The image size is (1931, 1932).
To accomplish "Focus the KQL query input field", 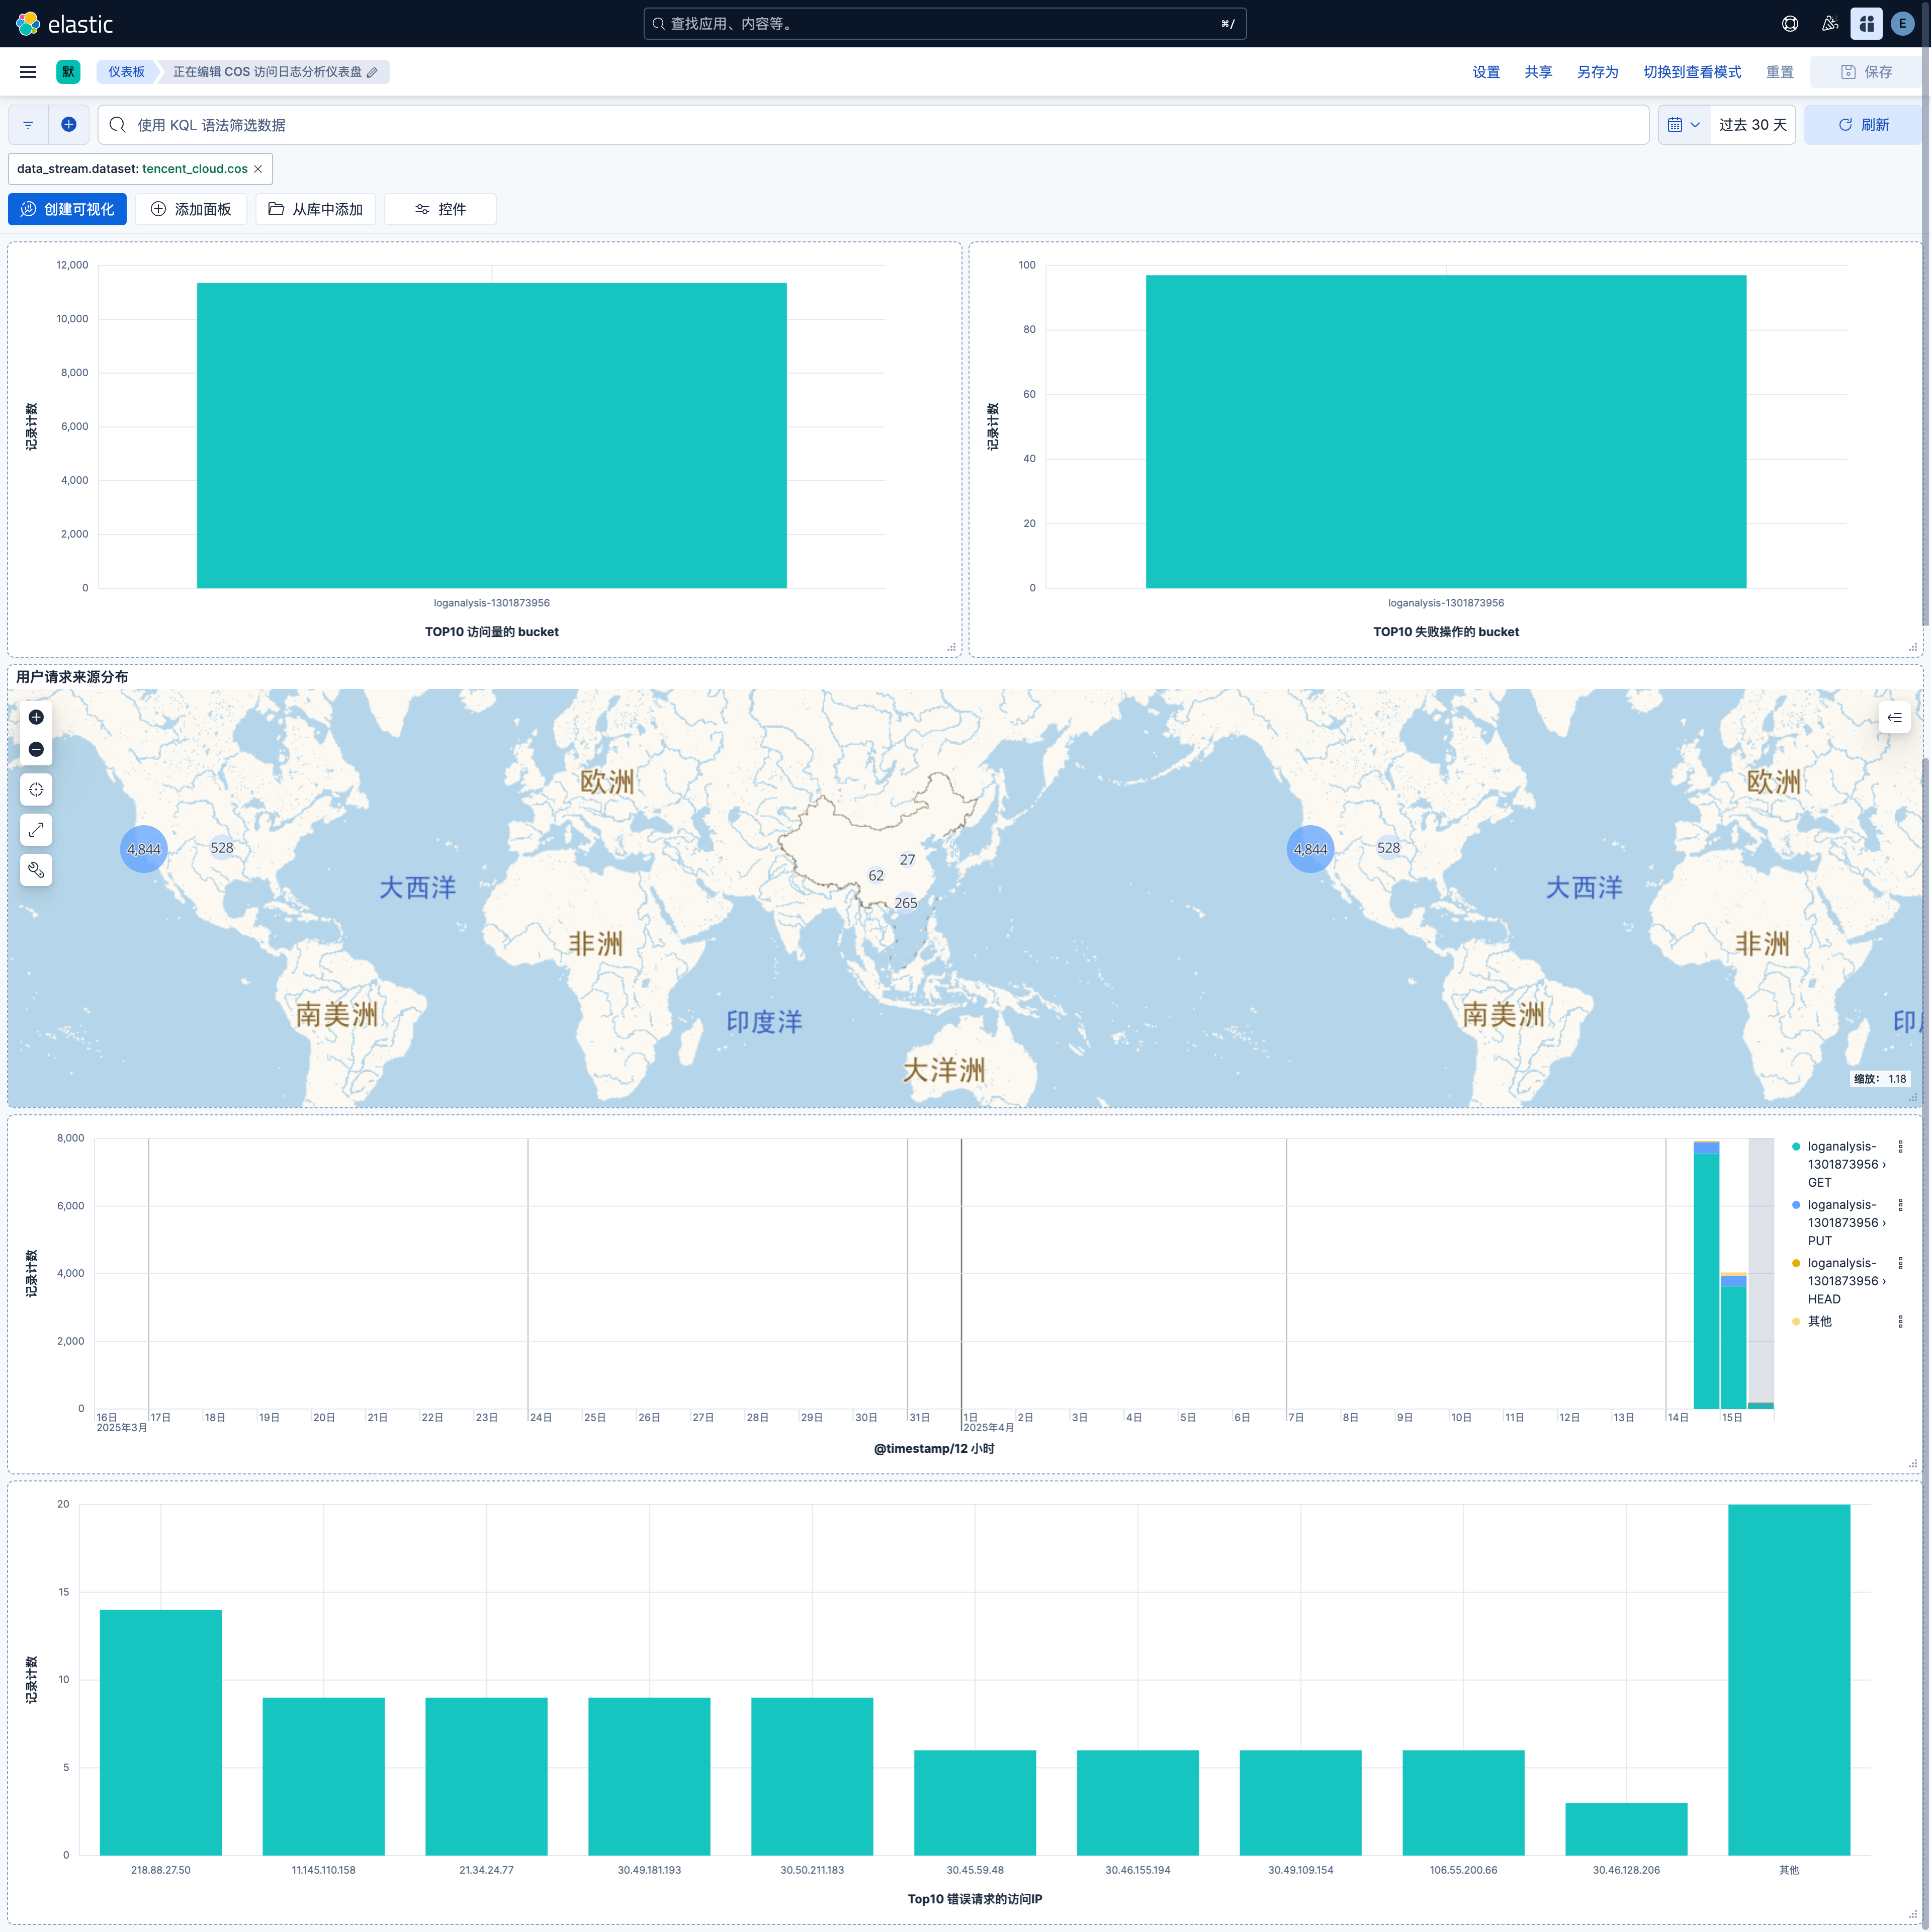I will coord(873,125).
